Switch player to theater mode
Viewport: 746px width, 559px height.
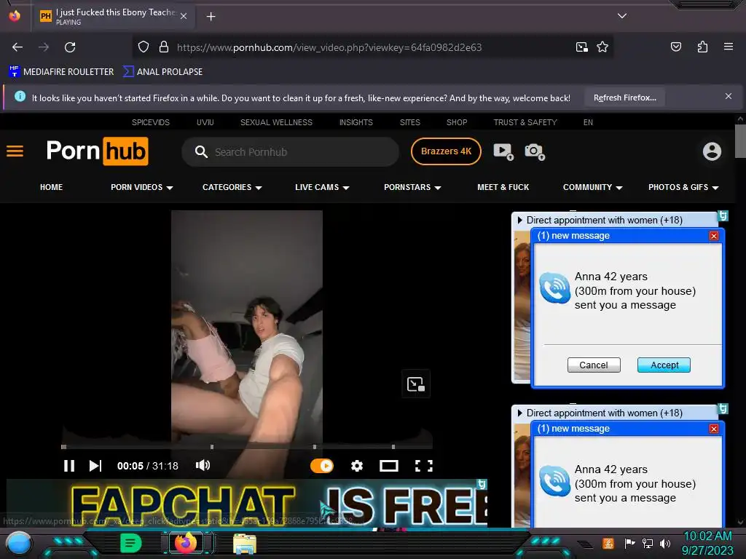pyautogui.click(x=389, y=466)
